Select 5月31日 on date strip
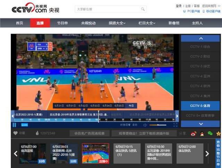Viewport: 222px width, 168px height. click(x=59, y=106)
